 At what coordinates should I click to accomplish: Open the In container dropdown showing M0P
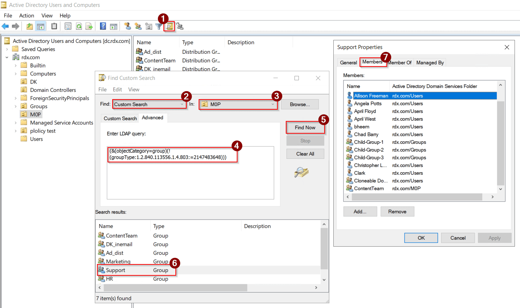[x=238, y=104]
